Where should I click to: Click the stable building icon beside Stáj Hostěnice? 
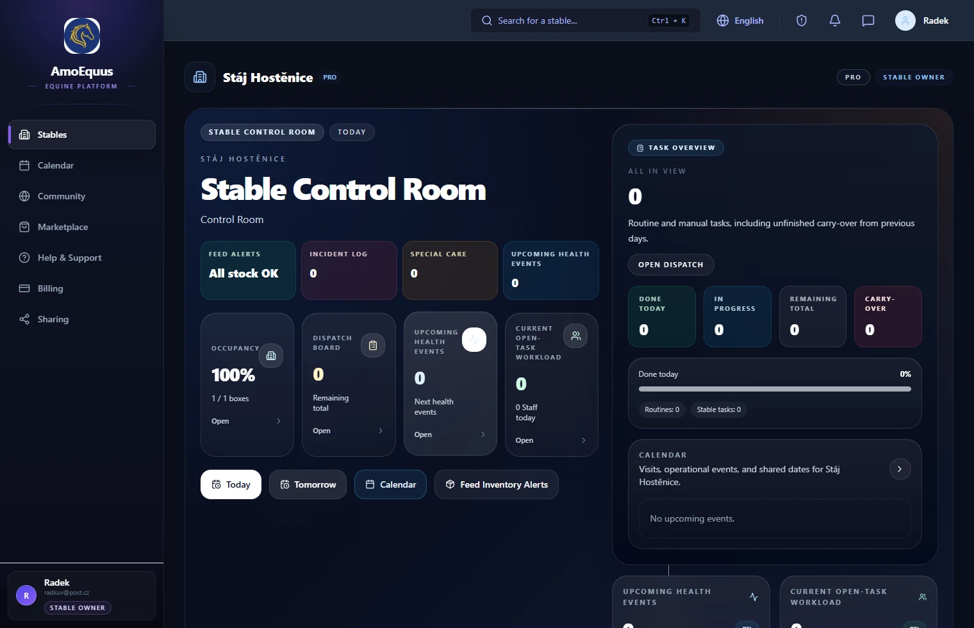(x=200, y=77)
